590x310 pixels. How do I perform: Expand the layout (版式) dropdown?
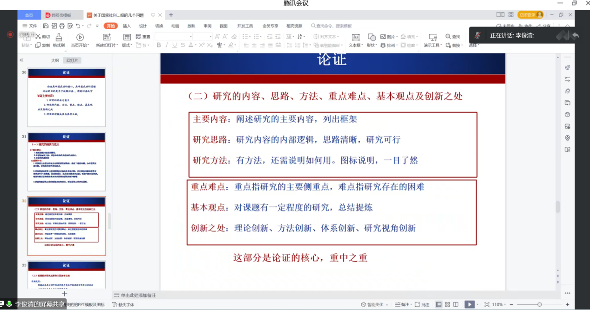127,46
